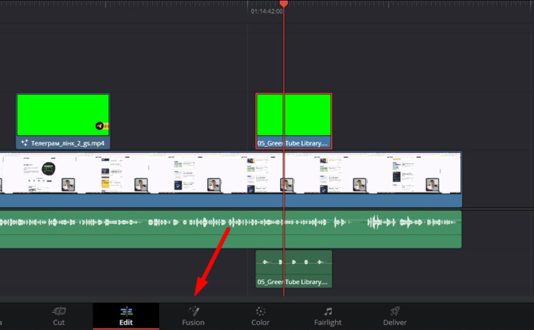Click the Телеграм_лінк_2_gs.mp4 clip name label
534x330 pixels.
point(67,143)
